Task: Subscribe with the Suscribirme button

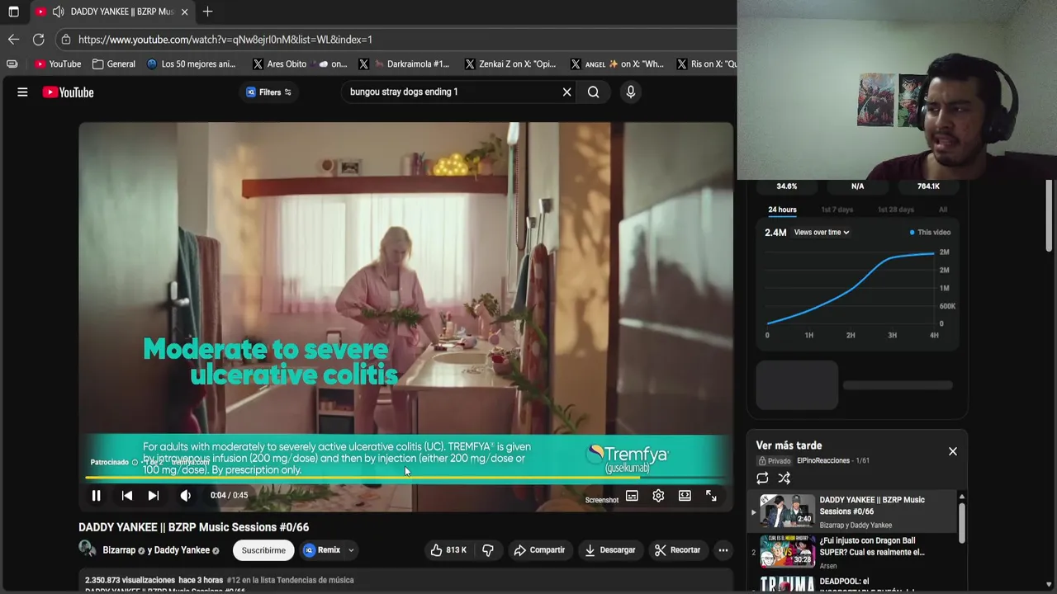Action: point(263,550)
